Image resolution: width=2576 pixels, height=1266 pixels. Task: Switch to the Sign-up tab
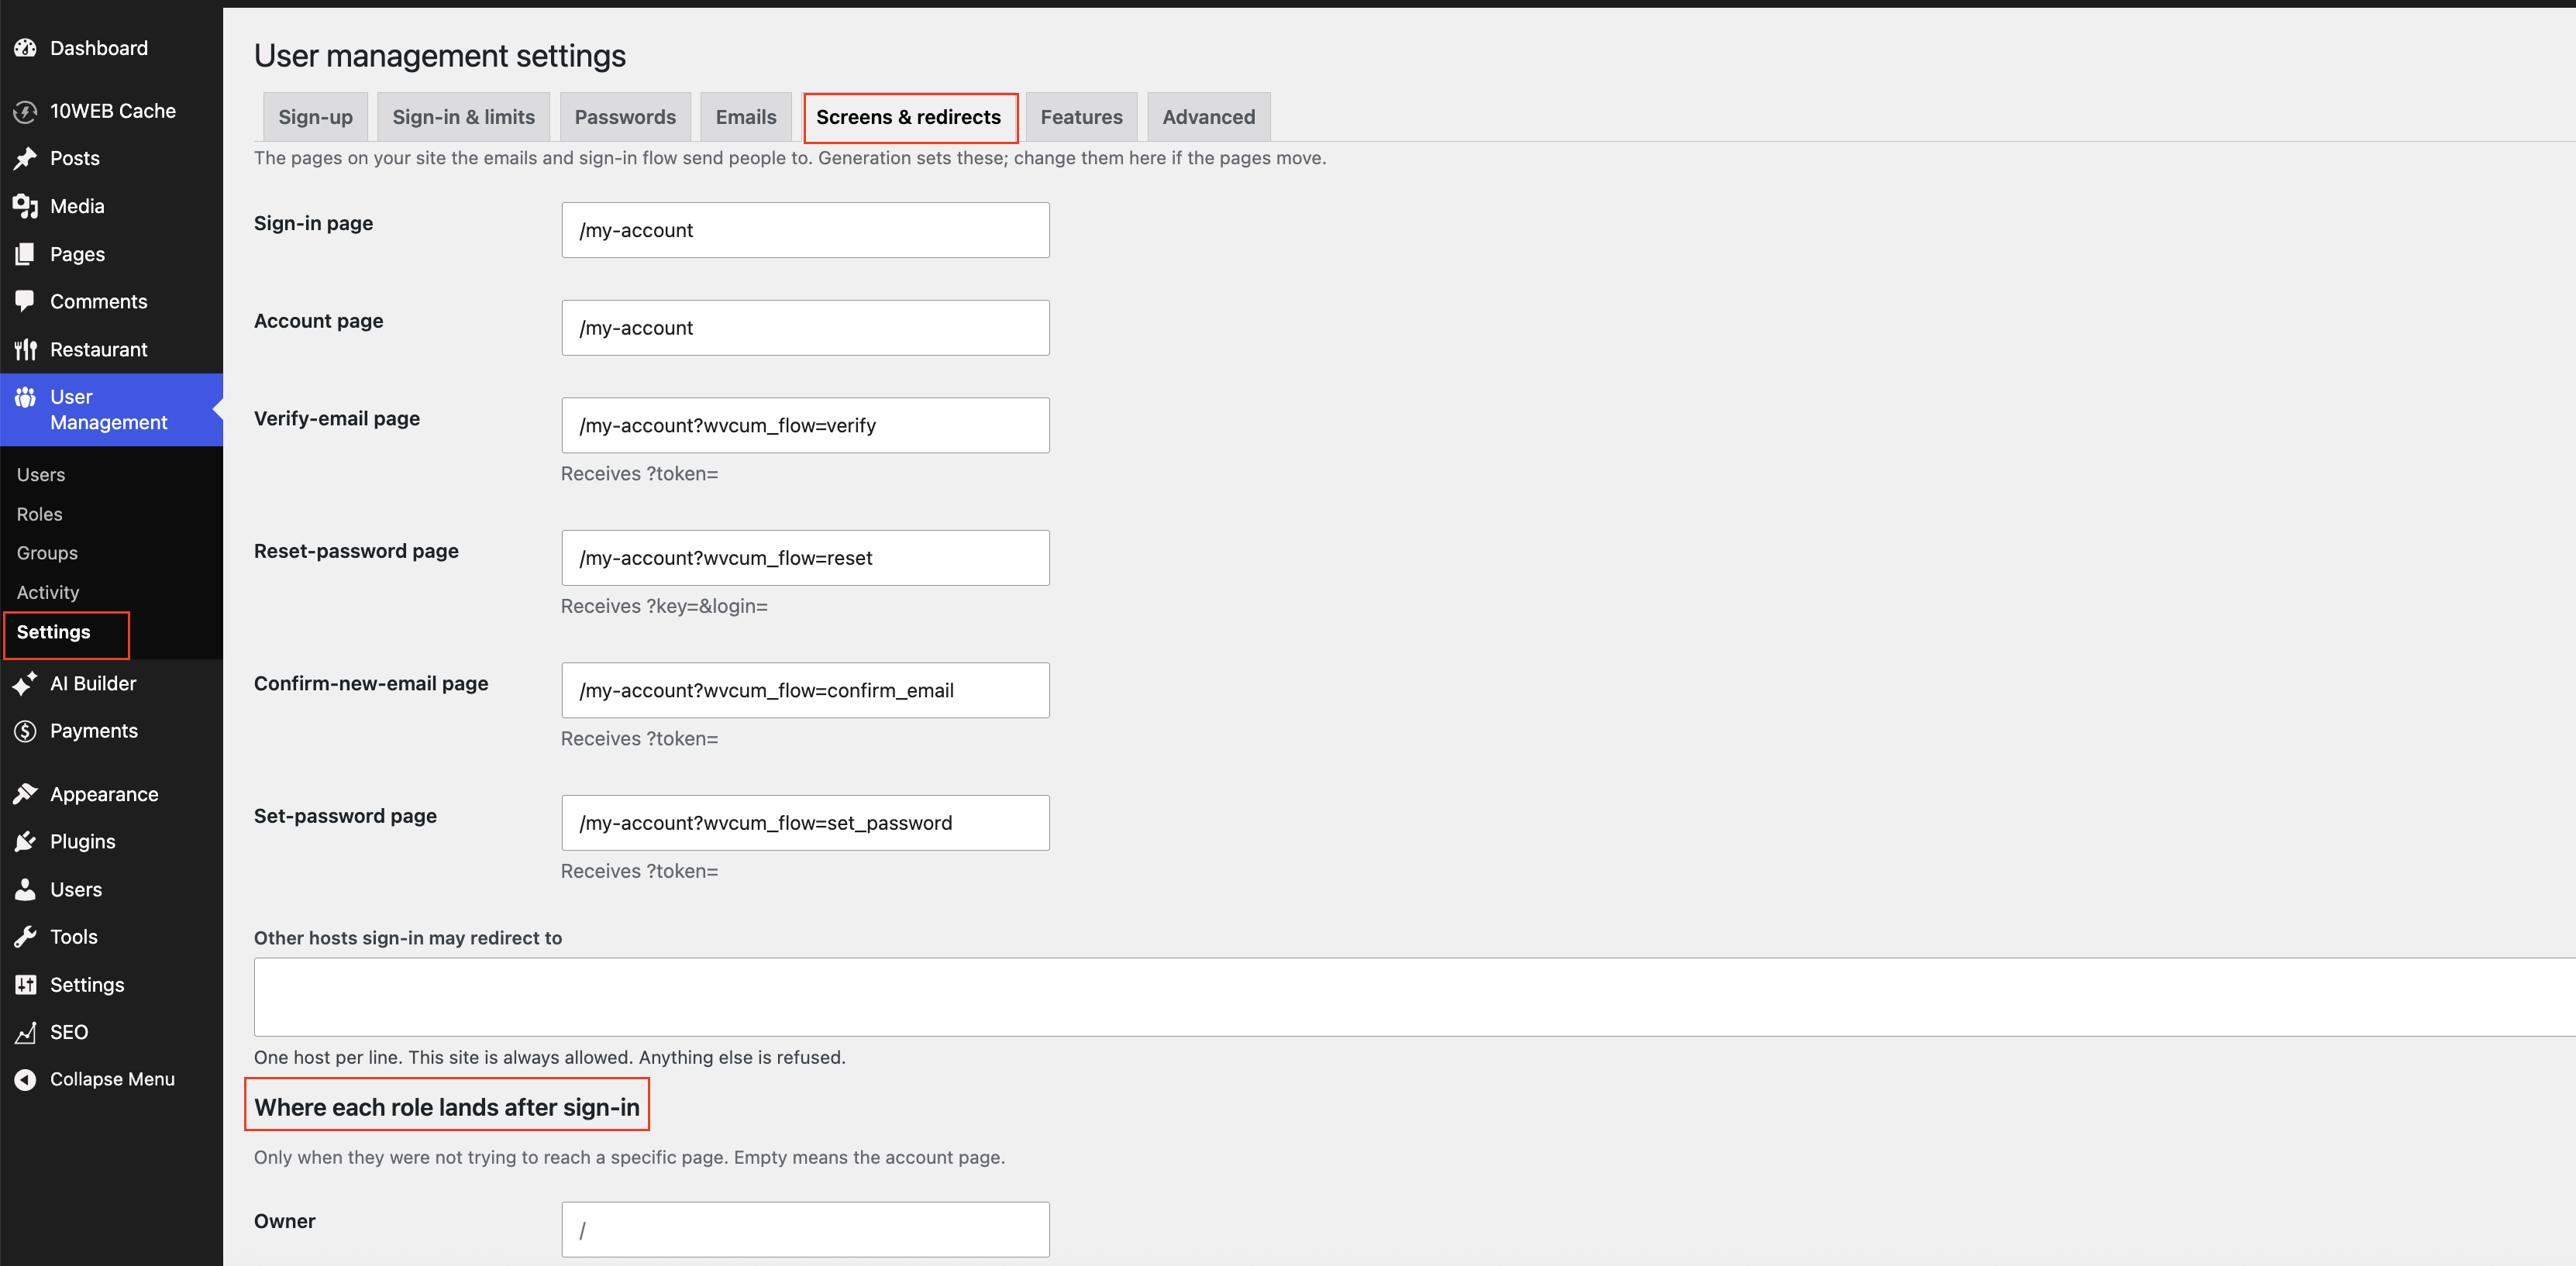(315, 117)
